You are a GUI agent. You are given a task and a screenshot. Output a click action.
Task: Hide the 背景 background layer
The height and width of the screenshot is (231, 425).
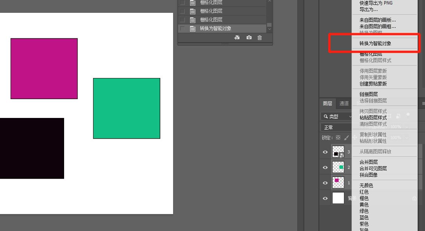(325, 198)
